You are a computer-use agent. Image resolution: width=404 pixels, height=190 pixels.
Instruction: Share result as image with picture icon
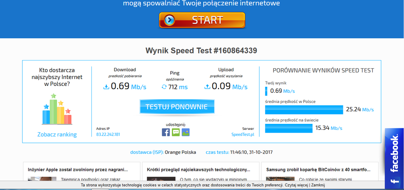[186, 132]
